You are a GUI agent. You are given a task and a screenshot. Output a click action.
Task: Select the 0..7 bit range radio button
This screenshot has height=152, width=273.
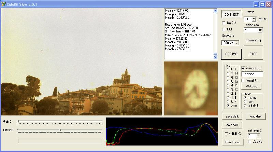tap(228, 101)
